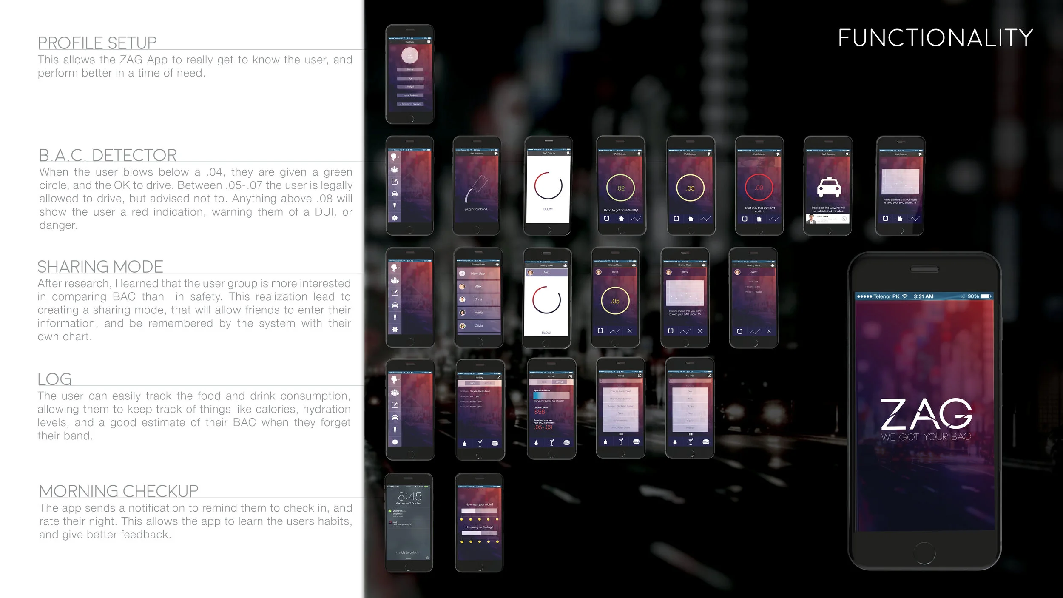Select LEVELS tab on Hydration Meter screen
The image size is (1063, 598).
tap(560, 382)
